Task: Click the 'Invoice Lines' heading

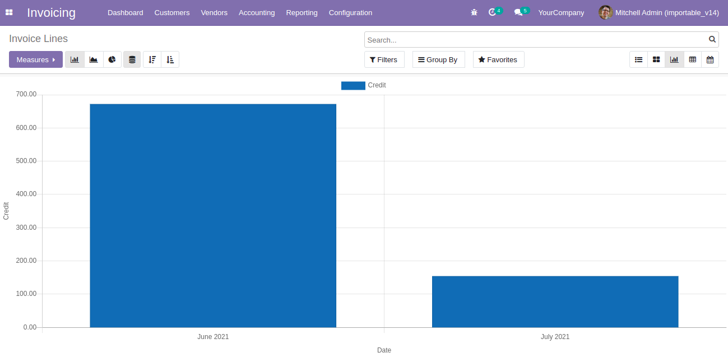Action: click(38, 39)
